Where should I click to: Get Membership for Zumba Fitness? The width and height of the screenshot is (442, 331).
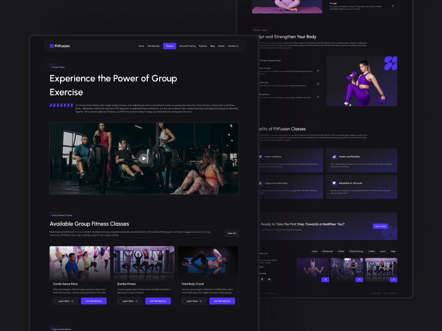[158, 301]
